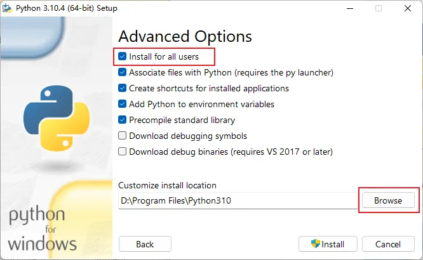Click the install location path field
This screenshot has width=423, height=260.
coord(238,201)
